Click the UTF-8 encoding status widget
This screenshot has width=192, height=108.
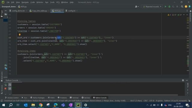(152, 101)
